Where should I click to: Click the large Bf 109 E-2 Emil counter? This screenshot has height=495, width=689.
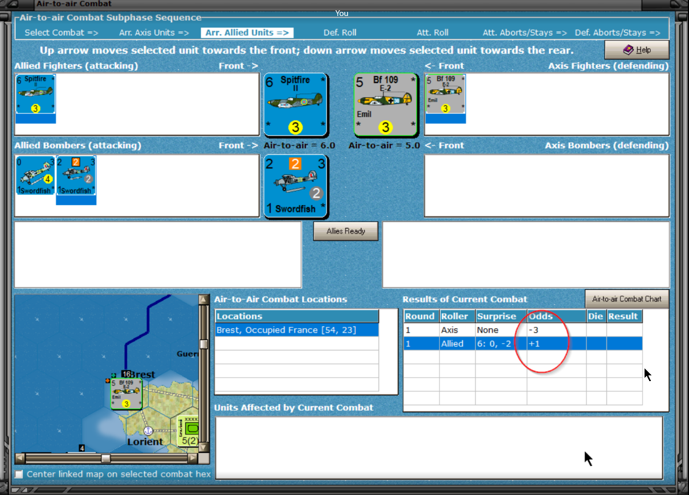tap(386, 105)
